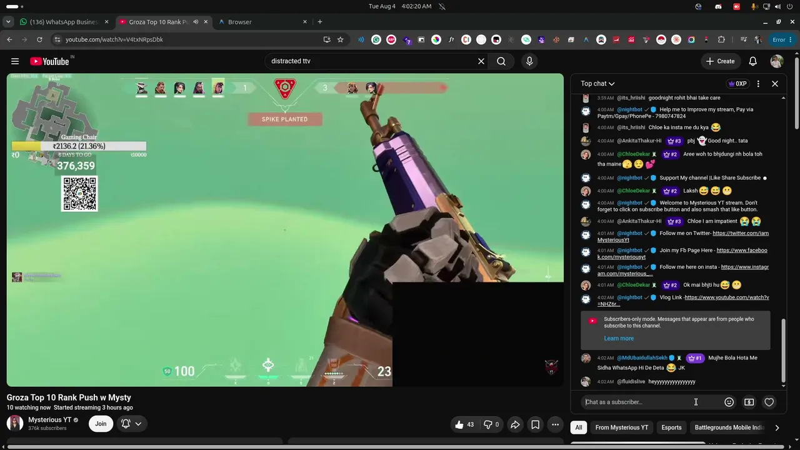Show more category chips with arrow

click(777, 427)
